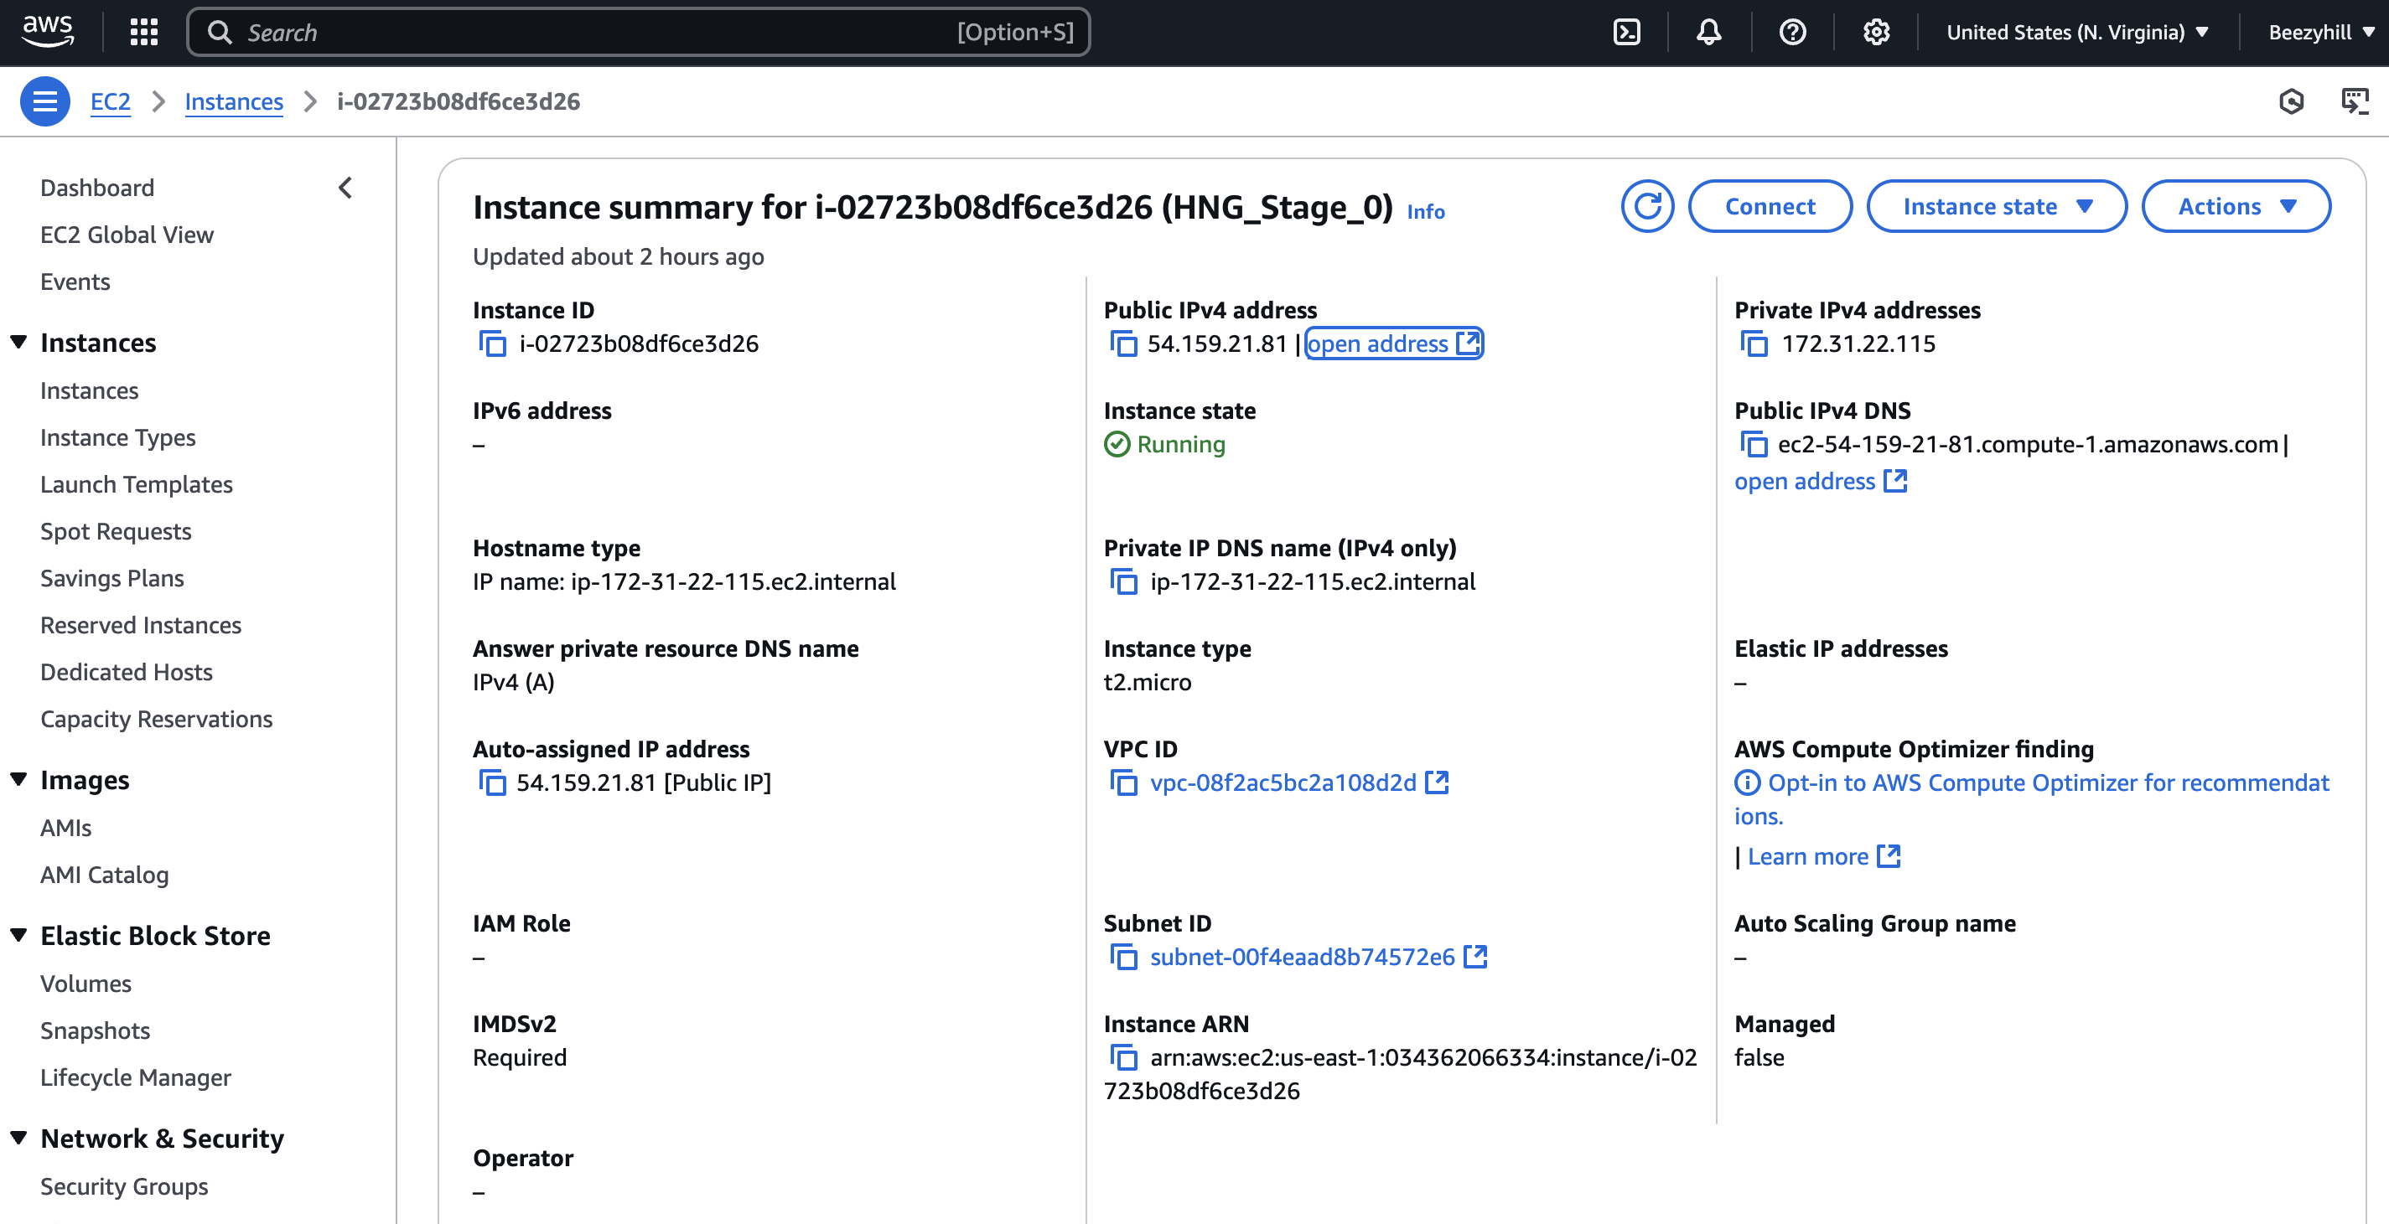Copy the Public IPv4 address 54.159.21.81
Viewport: 2389px width, 1224px height.
click(1123, 343)
